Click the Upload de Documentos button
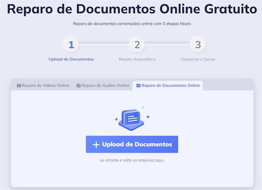Viewport: 262px width, 190px height. click(132, 144)
